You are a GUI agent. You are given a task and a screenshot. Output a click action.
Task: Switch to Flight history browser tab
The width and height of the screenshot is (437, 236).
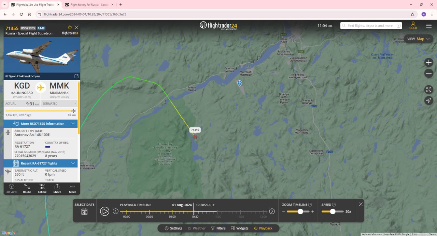point(89,5)
